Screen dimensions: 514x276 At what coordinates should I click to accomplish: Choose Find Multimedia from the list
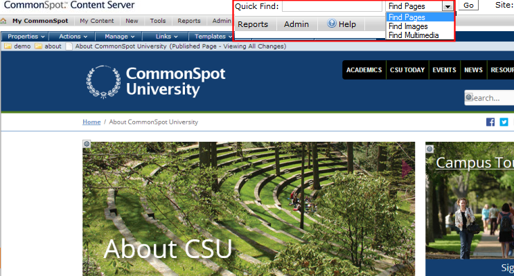(420, 35)
